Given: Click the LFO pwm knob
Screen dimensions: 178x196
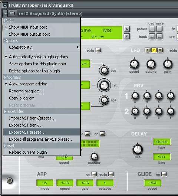Looking at the screenshot, I should point(168,64).
